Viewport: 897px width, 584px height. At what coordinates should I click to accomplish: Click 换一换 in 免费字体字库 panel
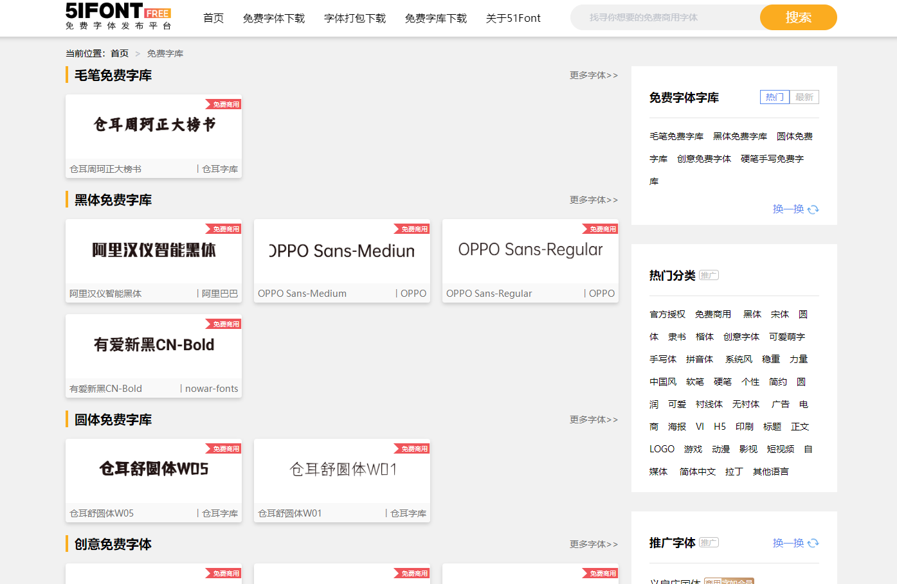788,209
